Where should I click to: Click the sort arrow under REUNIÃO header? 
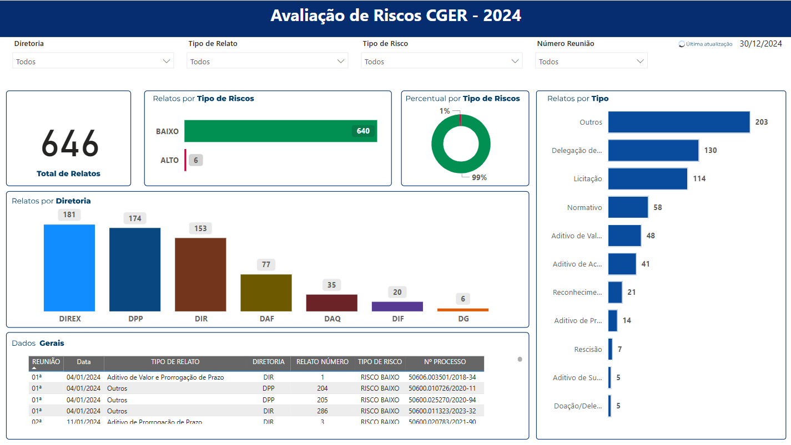34,368
